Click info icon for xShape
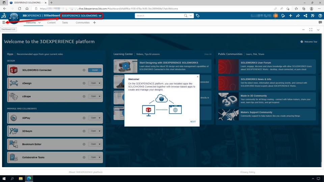Image resolution: width=324 pixels, height=182 pixels. (84, 96)
